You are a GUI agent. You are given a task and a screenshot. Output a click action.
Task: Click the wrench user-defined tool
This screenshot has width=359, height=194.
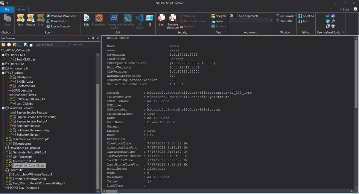(333, 21)
